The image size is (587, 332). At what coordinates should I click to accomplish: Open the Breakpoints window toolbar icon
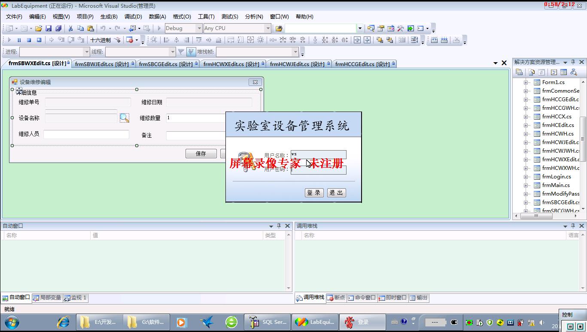(129, 40)
